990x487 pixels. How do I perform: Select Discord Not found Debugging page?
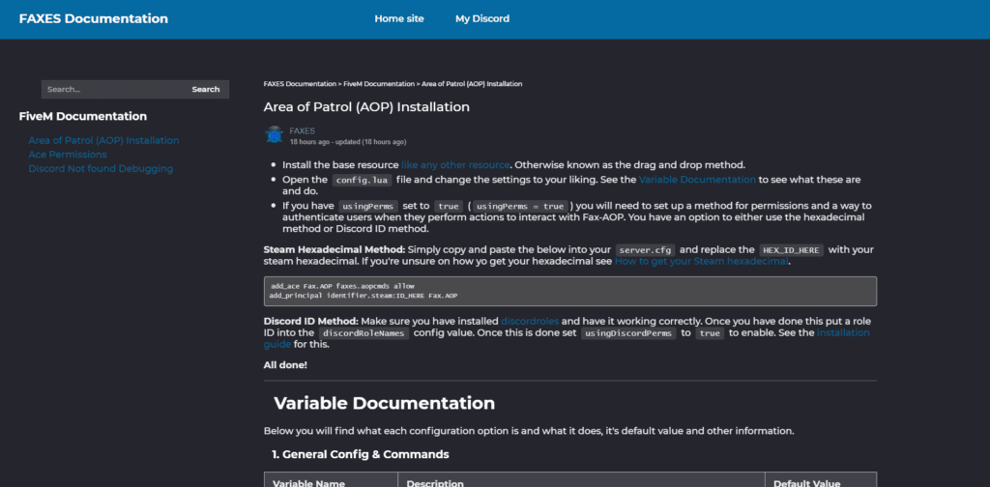[x=101, y=168]
